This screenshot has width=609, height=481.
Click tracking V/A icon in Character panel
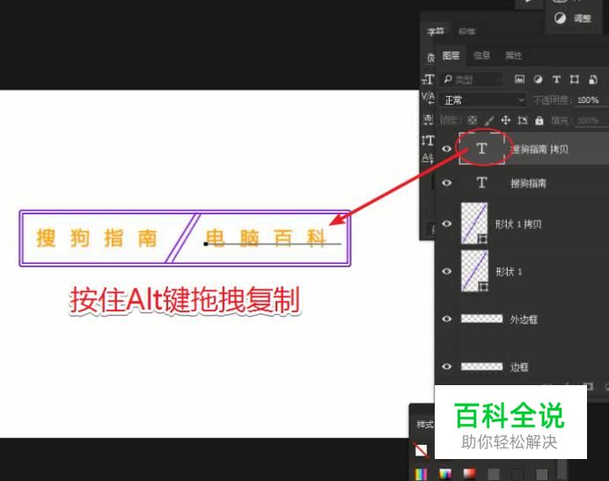pyautogui.click(x=428, y=98)
